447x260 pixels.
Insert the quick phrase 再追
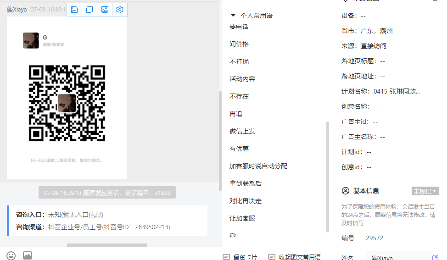tap(236, 114)
